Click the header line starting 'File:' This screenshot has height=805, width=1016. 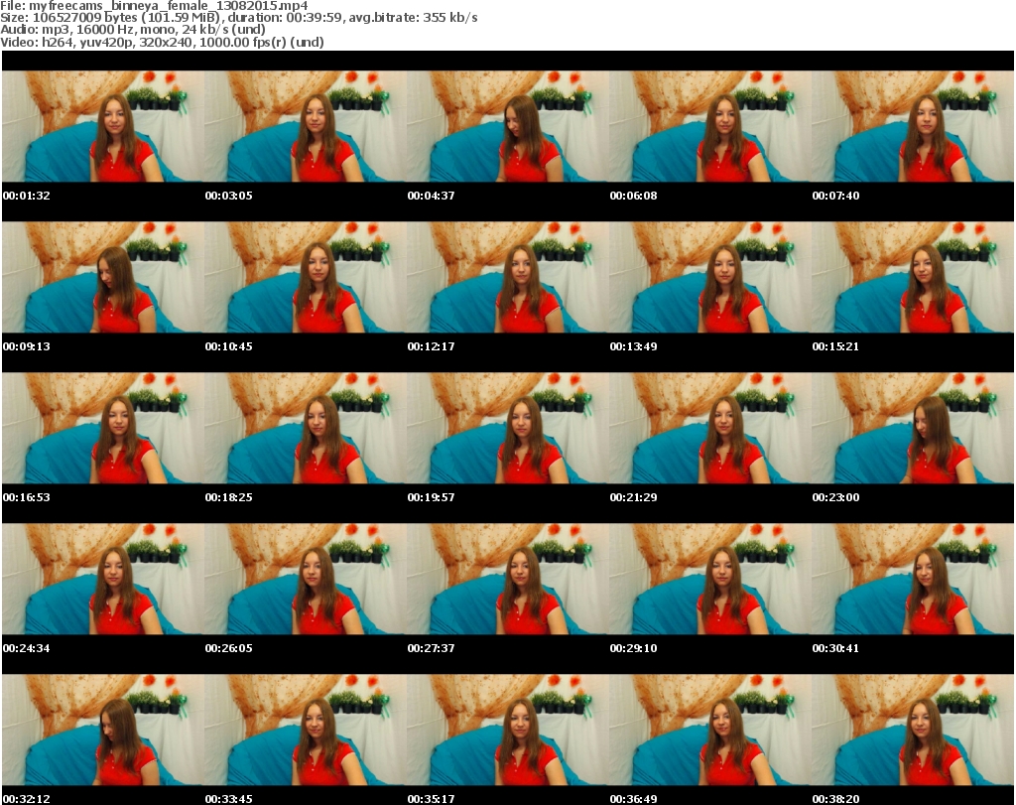[x=154, y=6]
